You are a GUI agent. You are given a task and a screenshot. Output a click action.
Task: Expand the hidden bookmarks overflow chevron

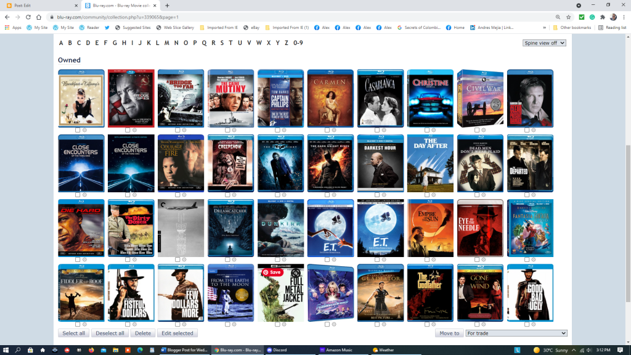[x=544, y=28]
